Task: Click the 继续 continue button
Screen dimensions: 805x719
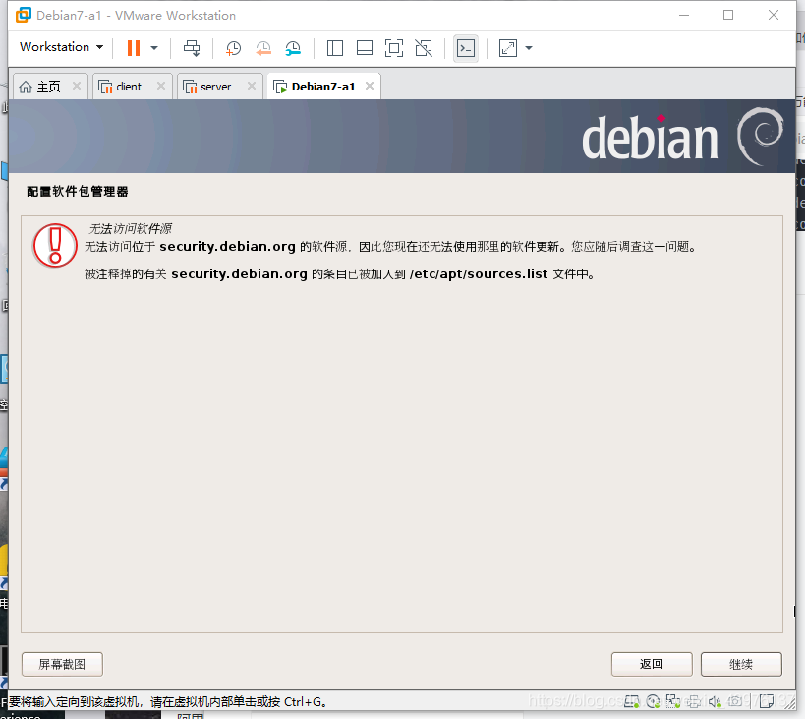Action: pos(741,664)
